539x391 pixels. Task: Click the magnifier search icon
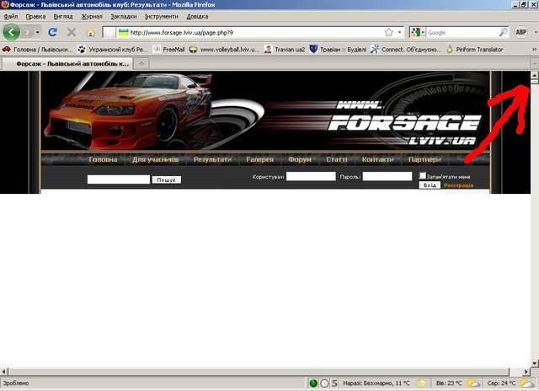(503, 32)
